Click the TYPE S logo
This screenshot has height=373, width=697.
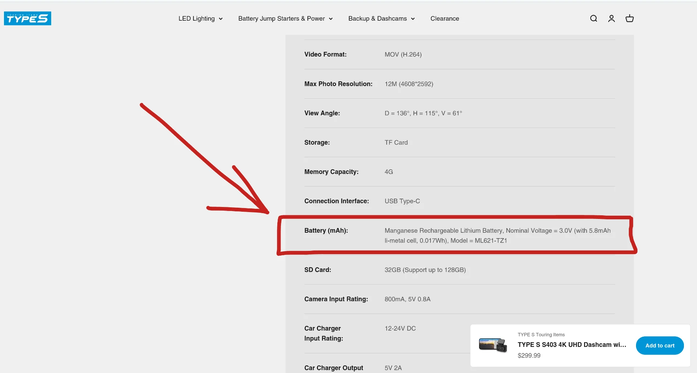click(28, 18)
